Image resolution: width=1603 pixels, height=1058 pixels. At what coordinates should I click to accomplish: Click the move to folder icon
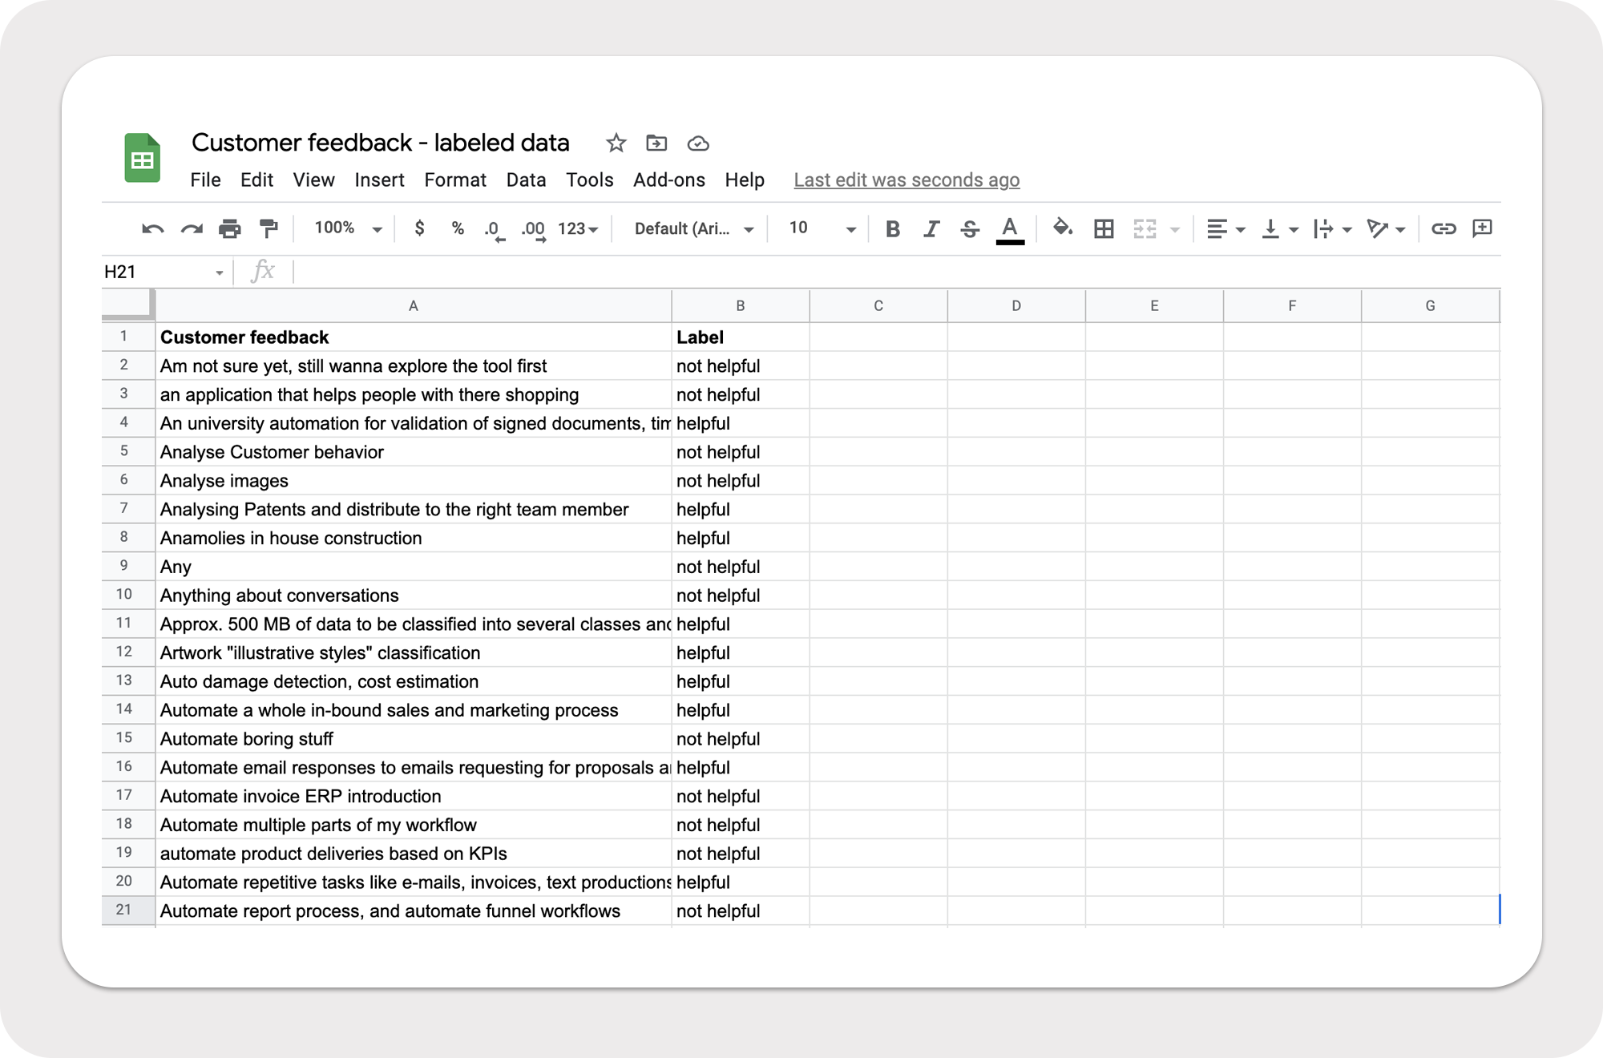pyautogui.click(x=656, y=143)
